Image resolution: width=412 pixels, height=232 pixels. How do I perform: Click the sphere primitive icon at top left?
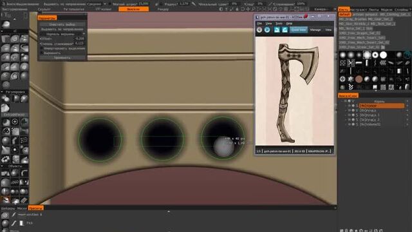[x=6, y=24]
